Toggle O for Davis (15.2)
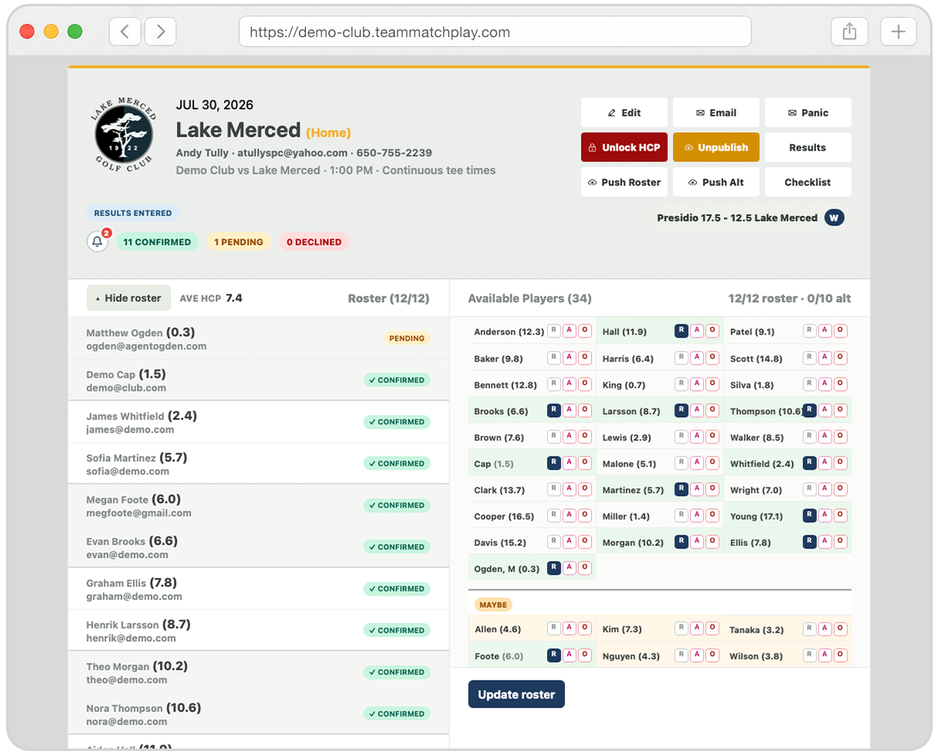 click(585, 542)
